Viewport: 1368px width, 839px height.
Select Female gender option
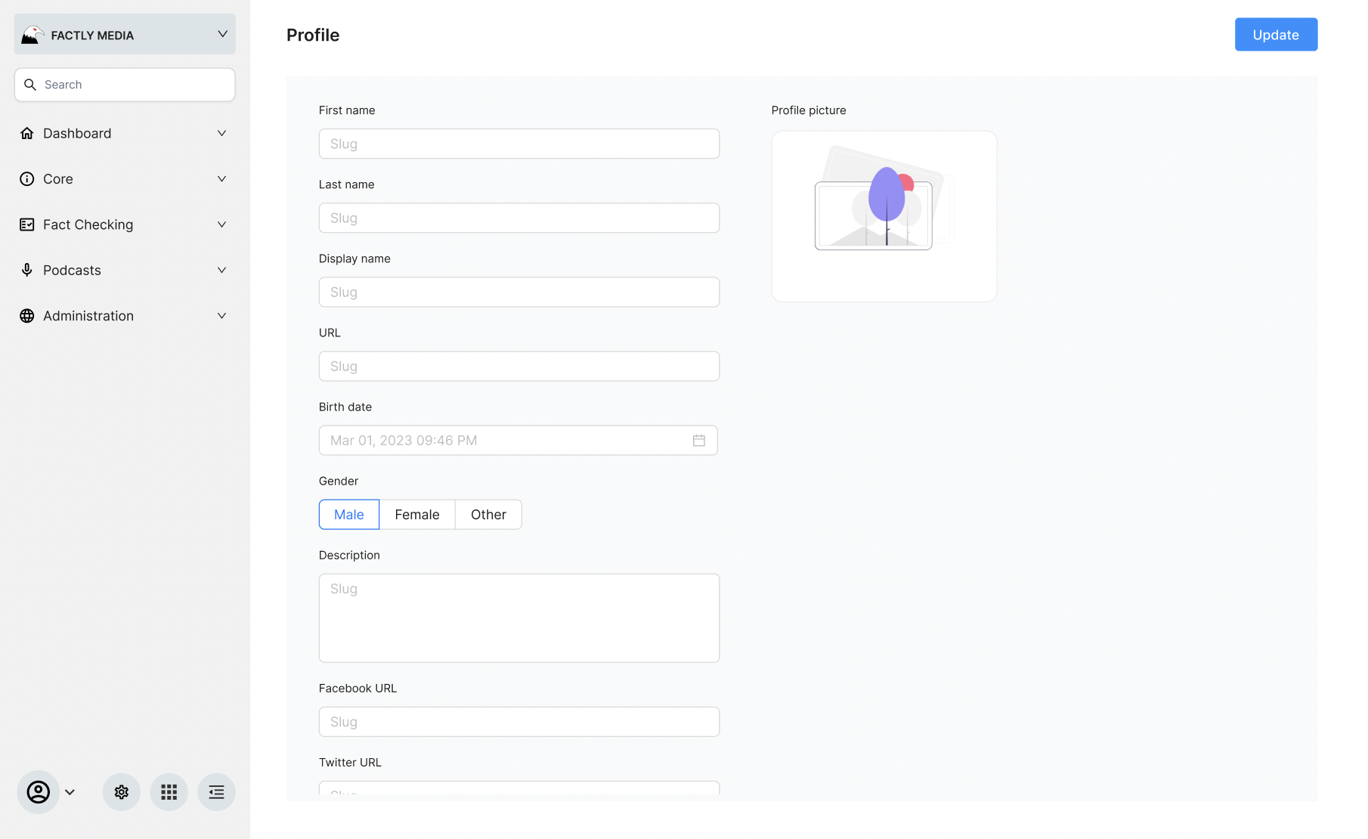click(x=417, y=515)
